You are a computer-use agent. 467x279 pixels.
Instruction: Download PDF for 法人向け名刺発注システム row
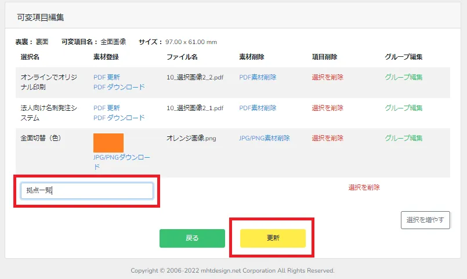click(x=119, y=118)
